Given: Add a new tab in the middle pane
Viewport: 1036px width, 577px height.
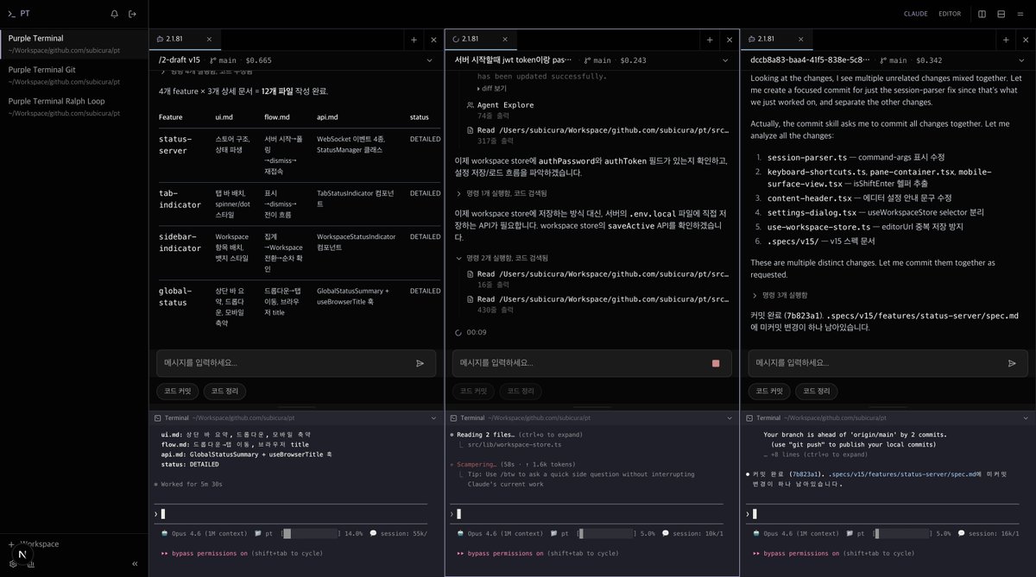Looking at the screenshot, I should point(710,40).
